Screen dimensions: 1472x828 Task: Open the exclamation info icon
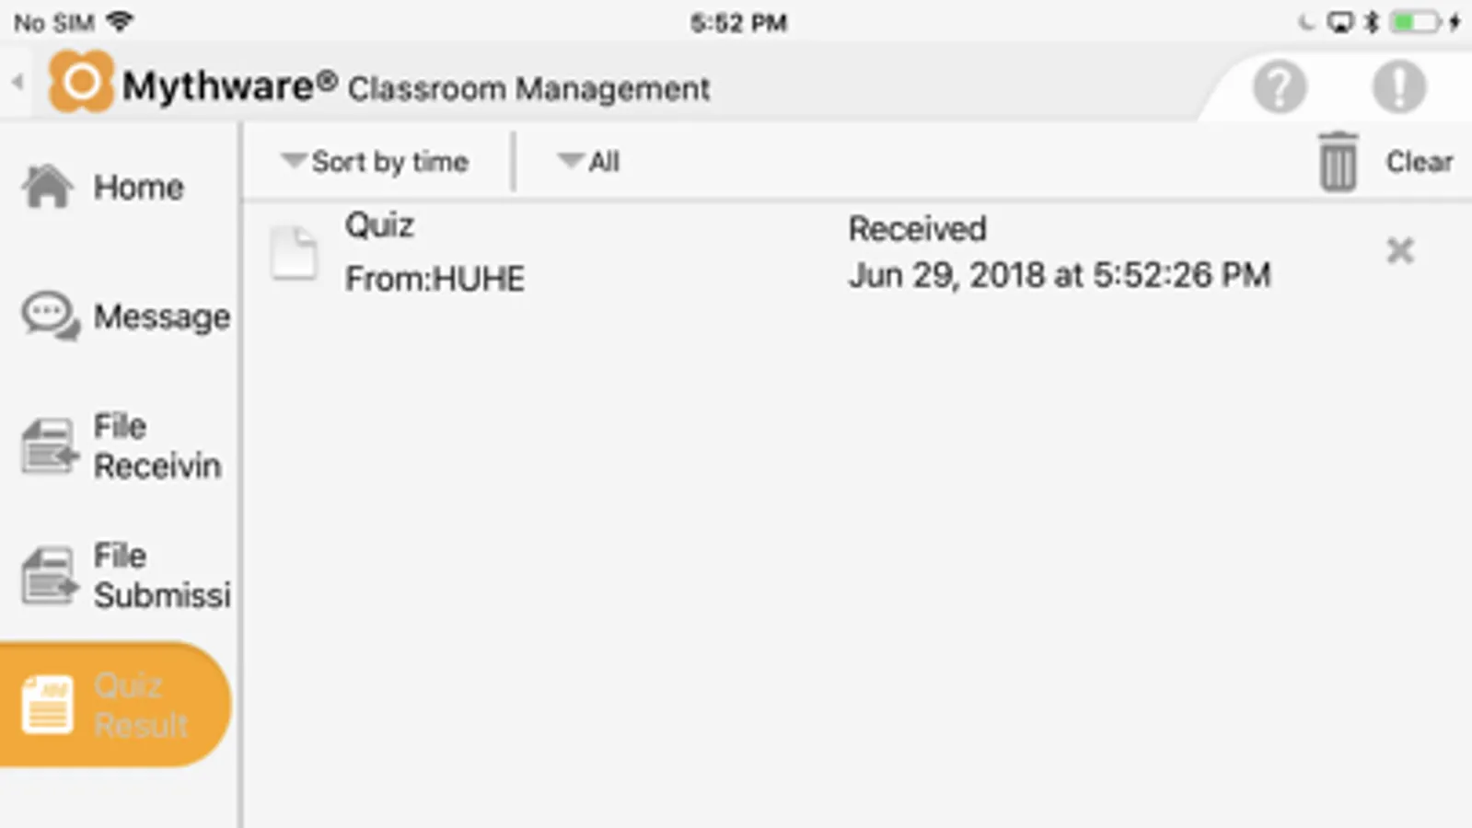pyautogui.click(x=1399, y=87)
